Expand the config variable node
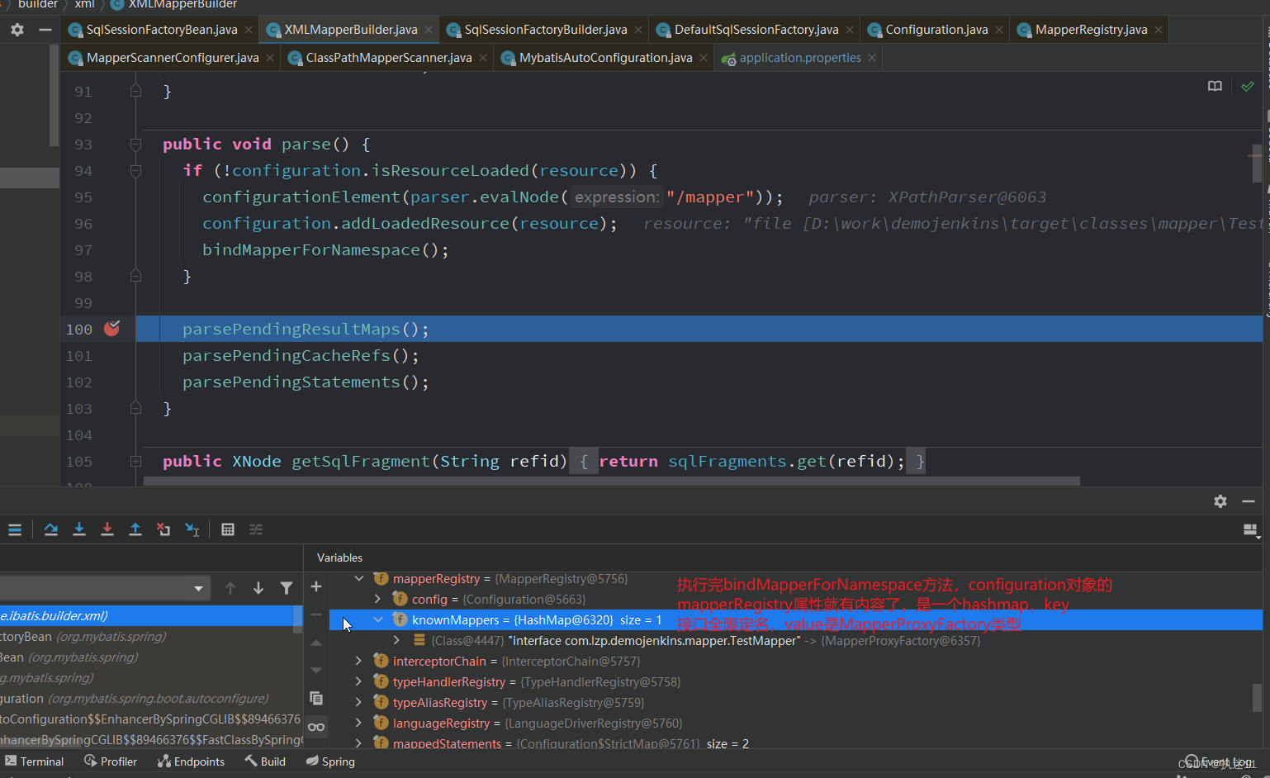1270x778 pixels. coord(377,599)
